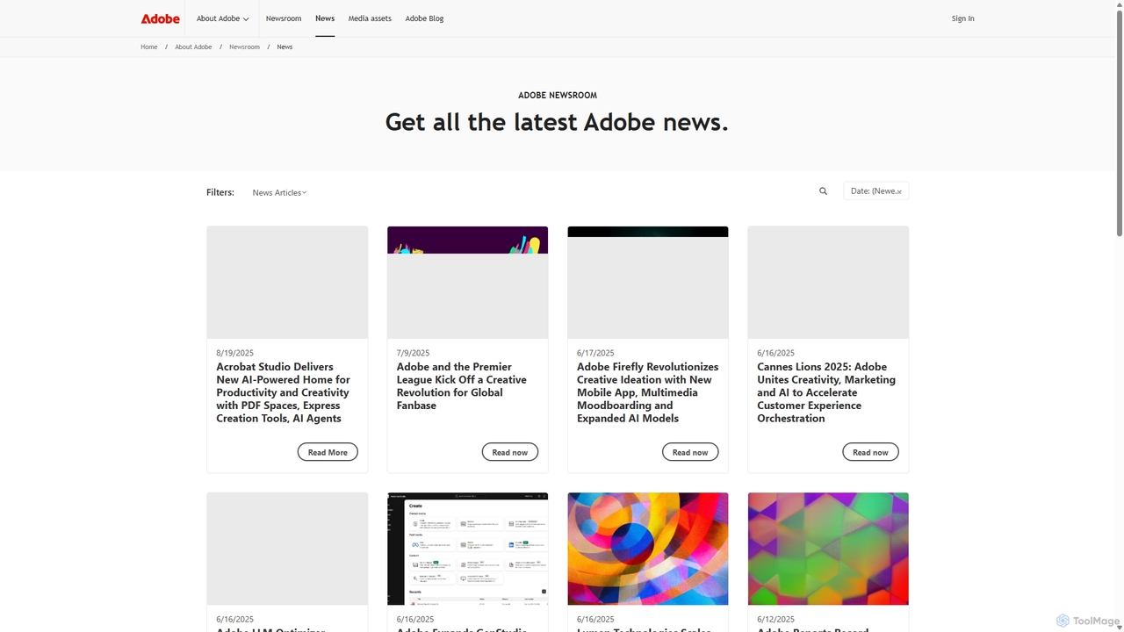Open the green purple hexagon thumbnail

[828, 549]
